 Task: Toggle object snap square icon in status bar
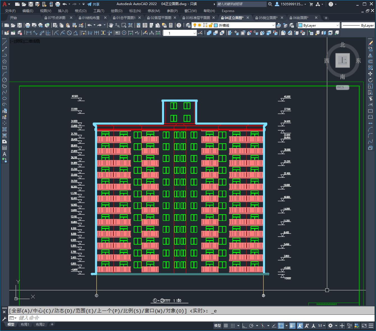coord(281,326)
